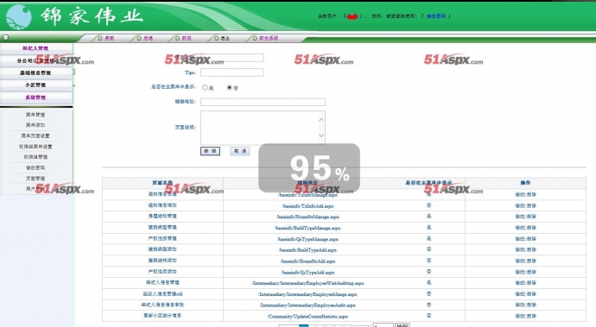The image size is (596, 327).
Task: Click 删除 in the UpdateCommStatistic.aspx row
Action: [x=531, y=316]
